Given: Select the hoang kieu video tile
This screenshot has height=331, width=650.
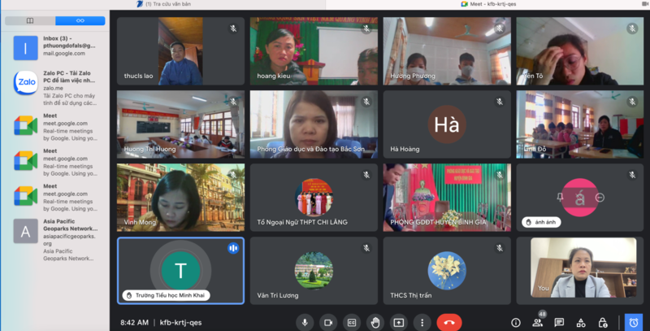Looking at the screenshot, I should coord(314,51).
